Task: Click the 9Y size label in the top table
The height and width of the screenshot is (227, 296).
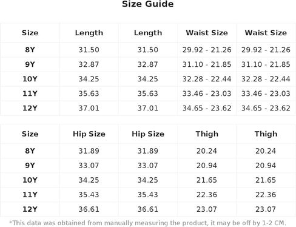Action: [30, 64]
